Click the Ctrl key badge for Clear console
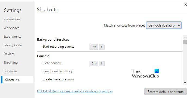This screenshot has height=98, width=190. (94, 63)
